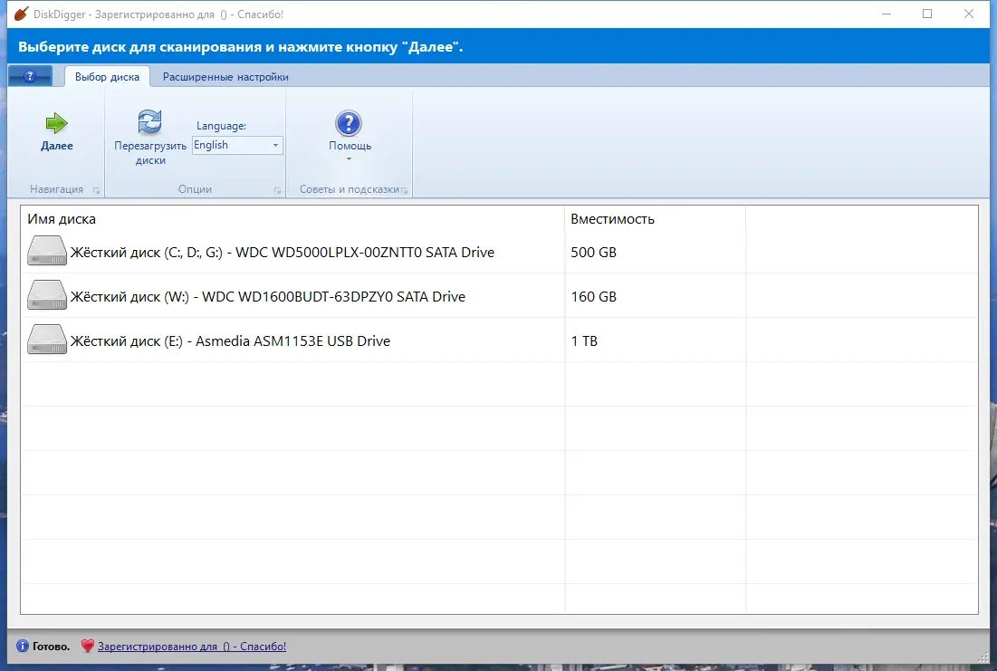Open the Навигация group launcher

[97, 190]
